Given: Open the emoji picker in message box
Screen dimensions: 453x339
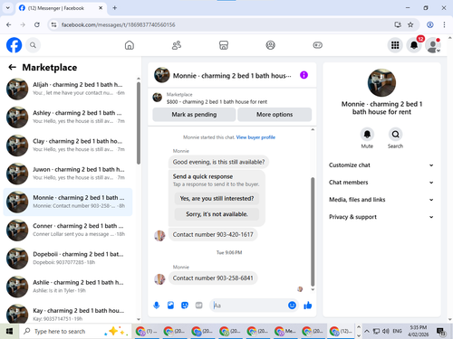Looking at the screenshot, I should click(292, 306).
